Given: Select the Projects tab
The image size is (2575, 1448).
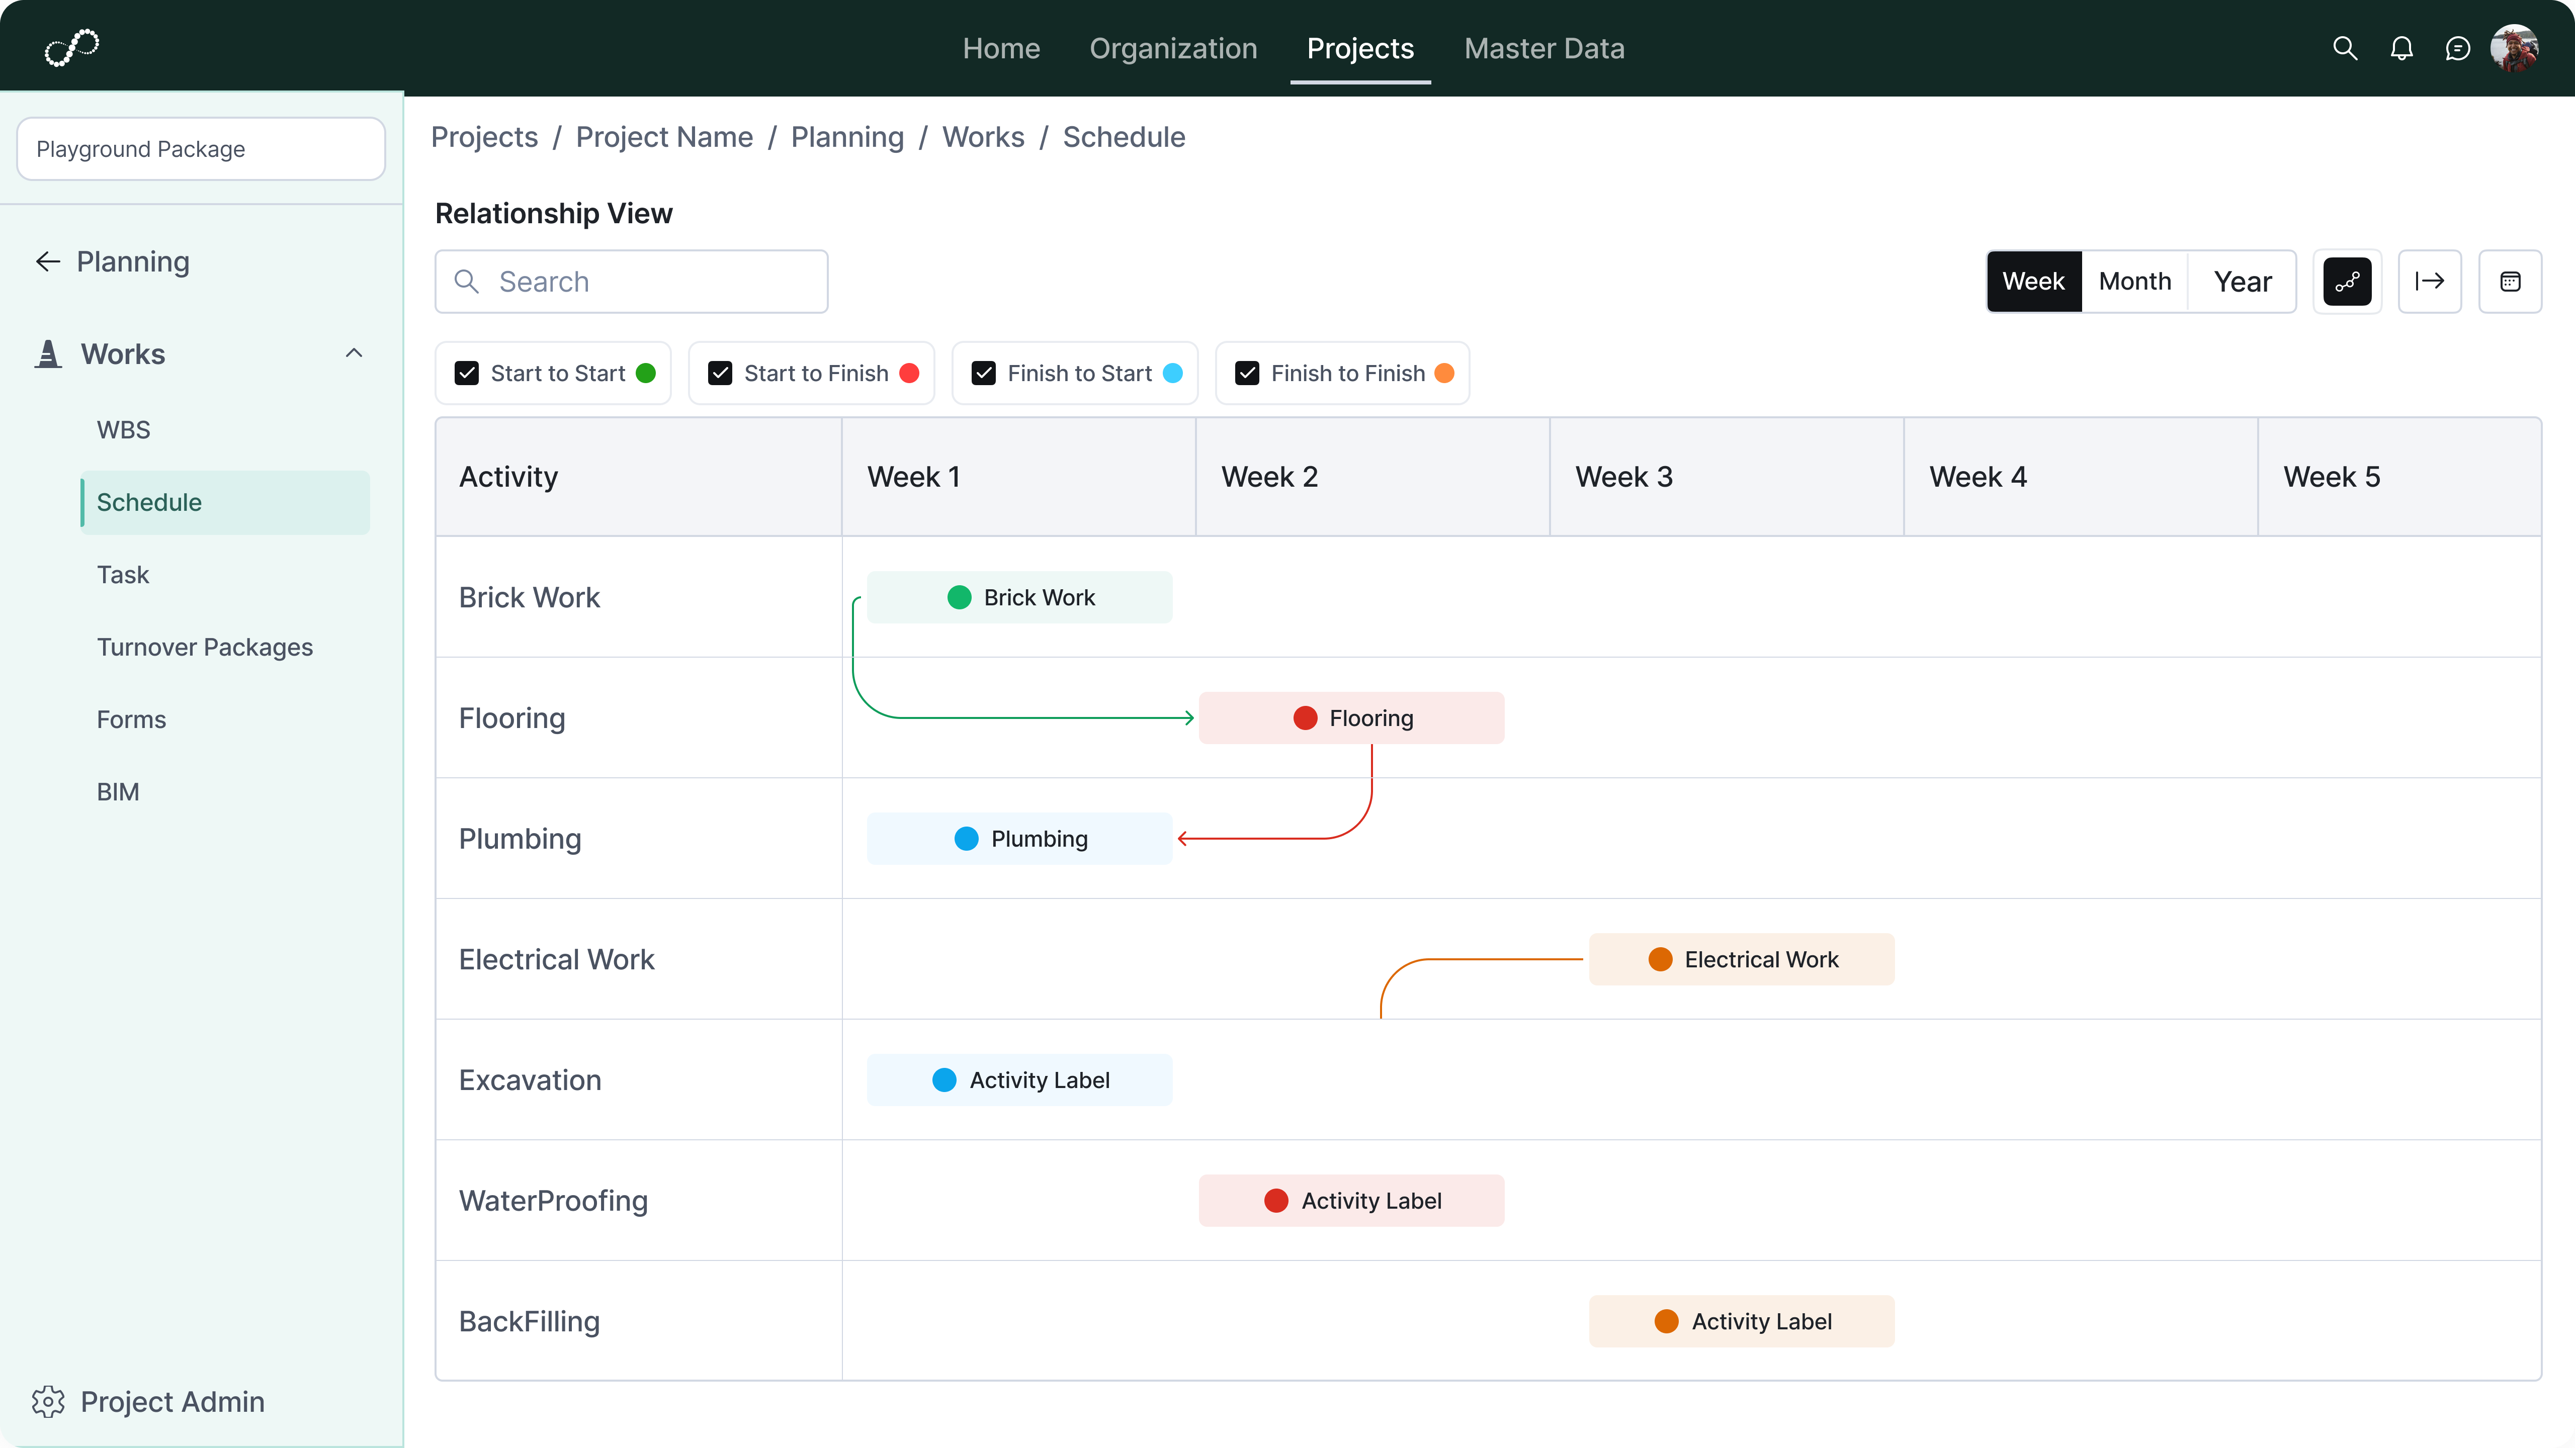Looking at the screenshot, I should pos(1359,48).
